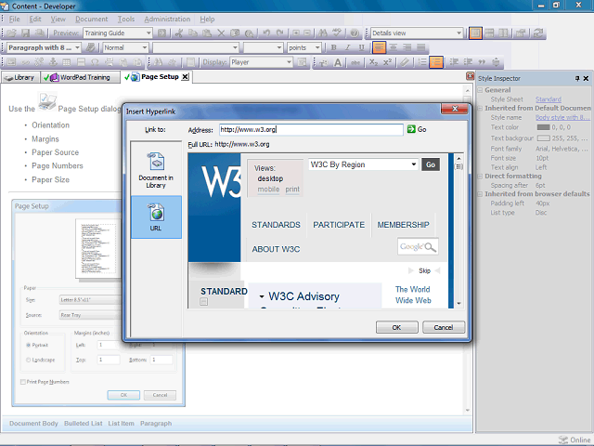Open the Normal format dropdown
Screen dimensions: 594x446
click(x=145, y=47)
